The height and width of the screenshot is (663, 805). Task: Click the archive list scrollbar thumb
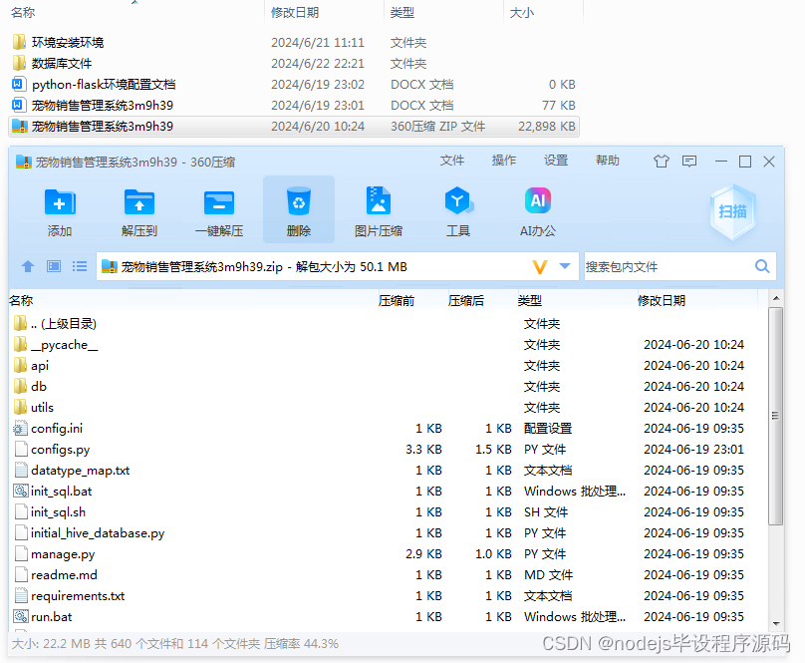pyautogui.click(x=776, y=417)
